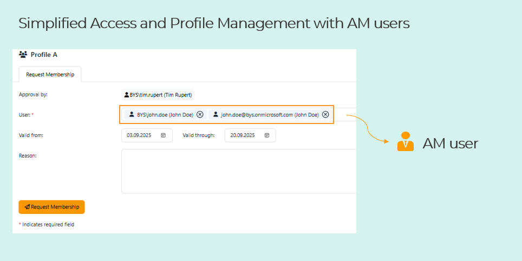Click the Profile A group icon
Viewport: 522px width, 261px height.
point(23,54)
